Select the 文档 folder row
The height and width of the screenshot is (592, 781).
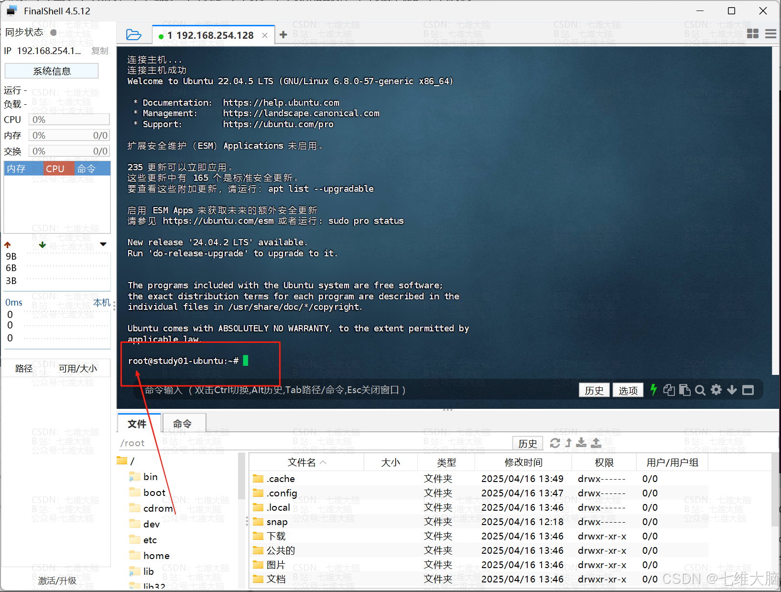click(478, 579)
